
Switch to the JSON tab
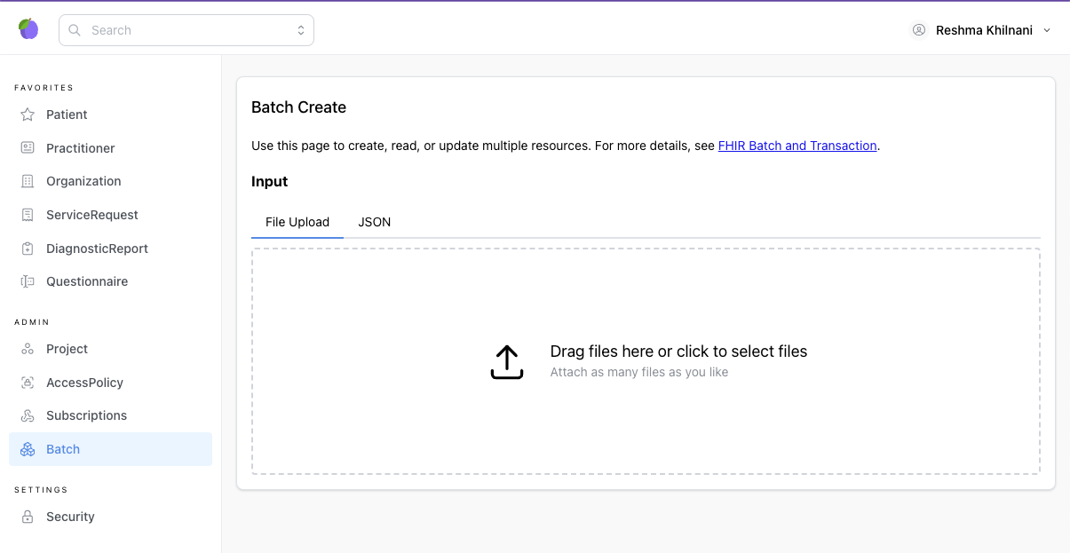(x=374, y=222)
